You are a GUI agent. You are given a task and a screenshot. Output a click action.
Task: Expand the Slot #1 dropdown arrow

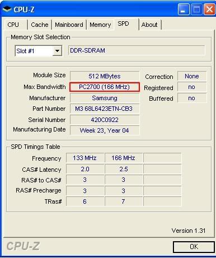point(57,51)
